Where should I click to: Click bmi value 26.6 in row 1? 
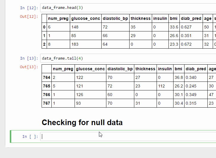[174, 36]
